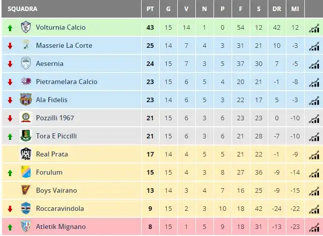Open the stats chart icon for Pozzilli 1967

314,119
